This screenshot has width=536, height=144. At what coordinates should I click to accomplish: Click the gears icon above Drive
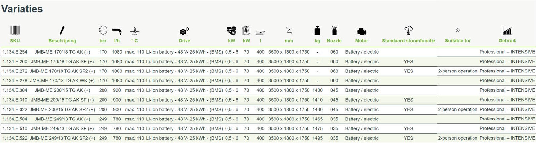184,31
